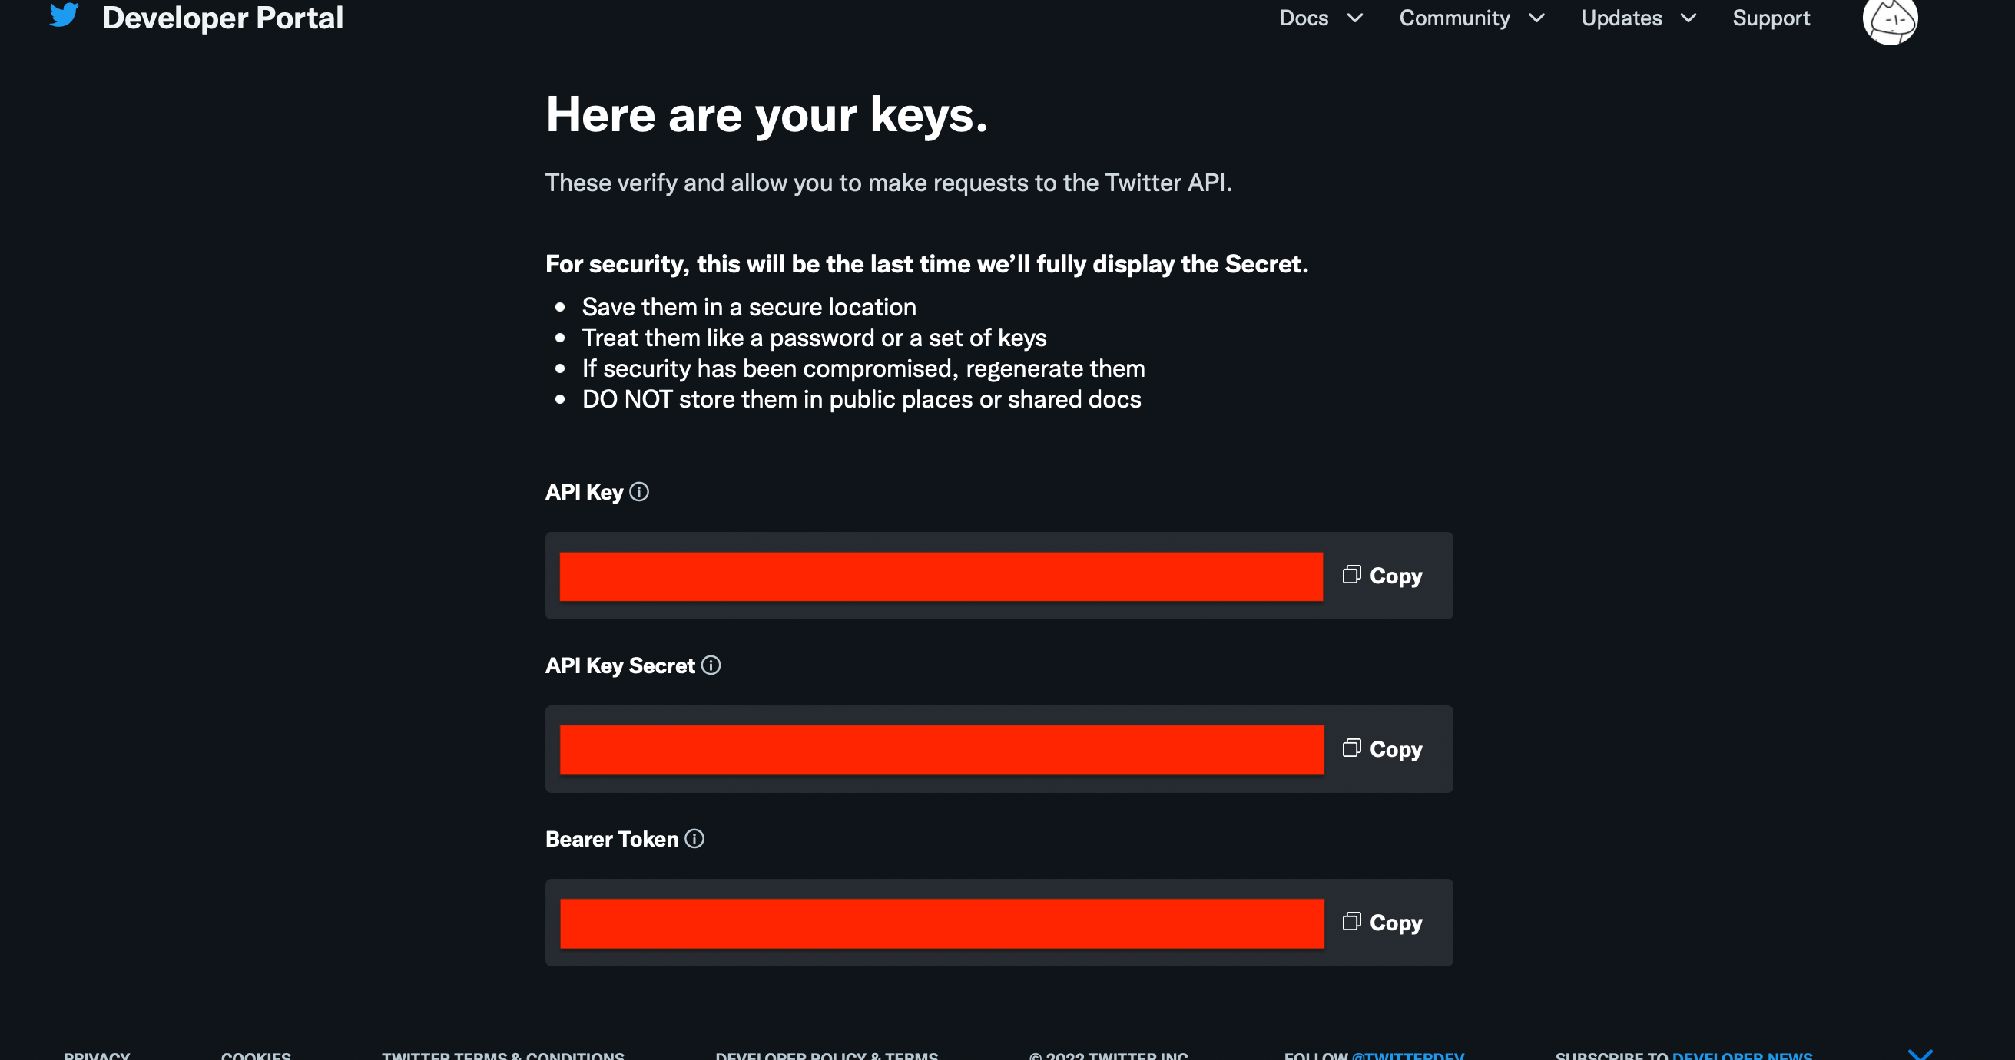Image resolution: width=2015 pixels, height=1060 pixels.
Task: Copy the API Key value
Action: 1382,576
